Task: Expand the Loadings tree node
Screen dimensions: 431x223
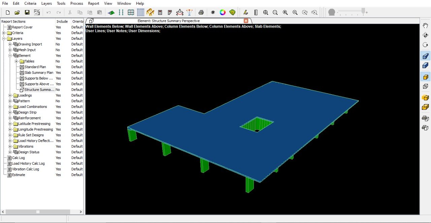Action: tap(10, 95)
